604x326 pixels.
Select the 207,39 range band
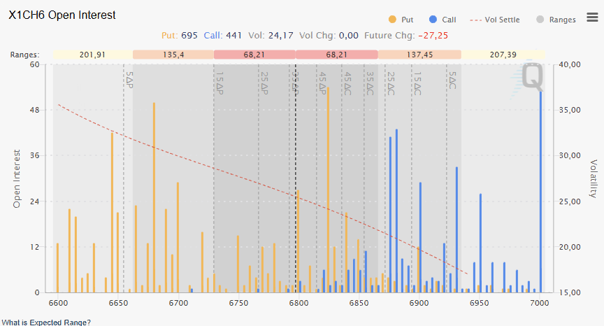[503, 55]
